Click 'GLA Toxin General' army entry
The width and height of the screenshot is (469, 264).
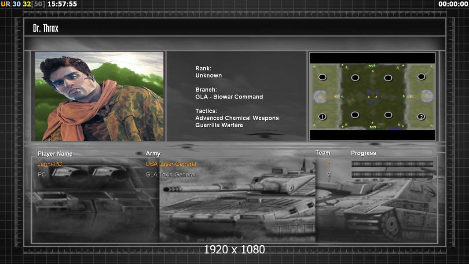(170, 174)
